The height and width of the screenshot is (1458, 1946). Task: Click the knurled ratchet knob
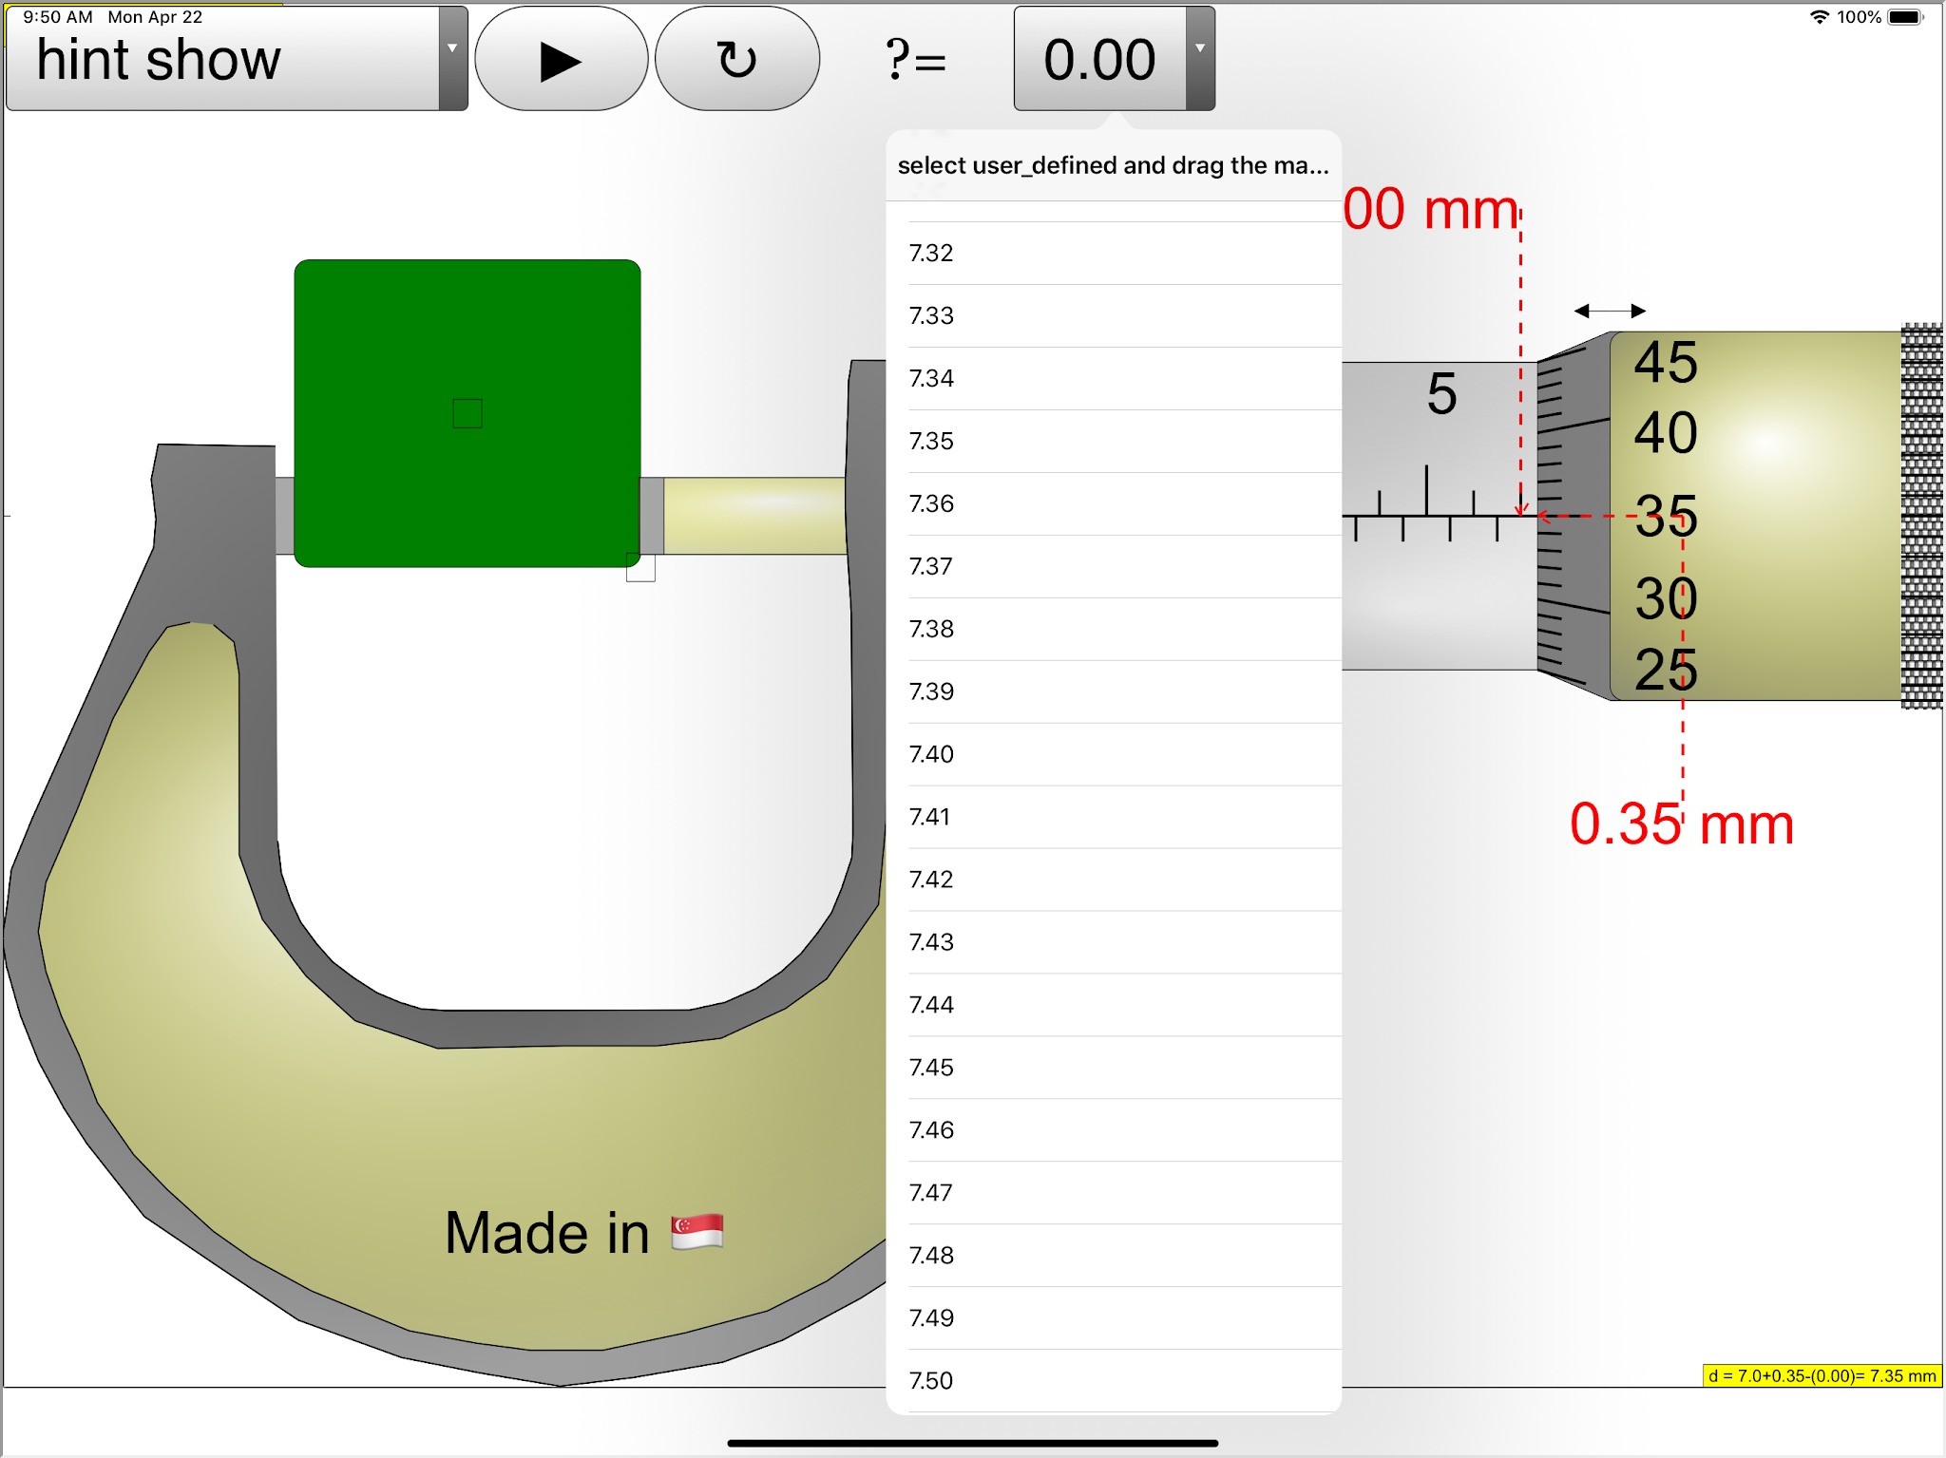[1921, 516]
